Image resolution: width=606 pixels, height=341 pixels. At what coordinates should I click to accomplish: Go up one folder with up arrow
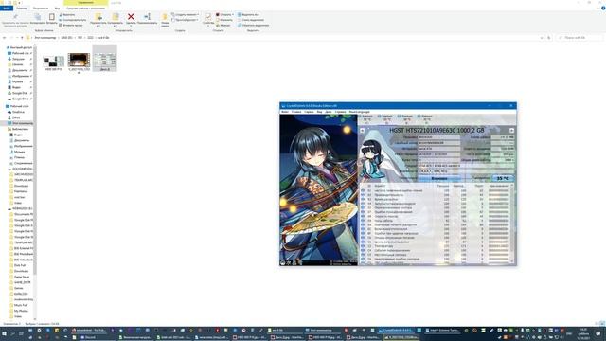point(22,38)
